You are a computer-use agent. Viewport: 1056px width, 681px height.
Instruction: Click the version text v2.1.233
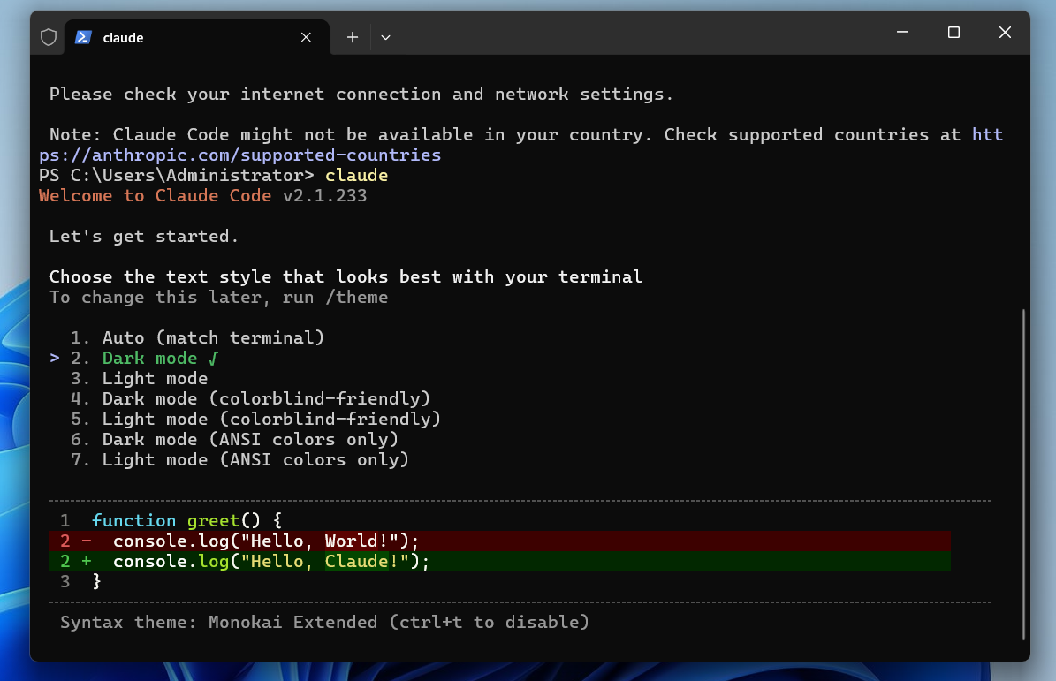coord(324,196)
